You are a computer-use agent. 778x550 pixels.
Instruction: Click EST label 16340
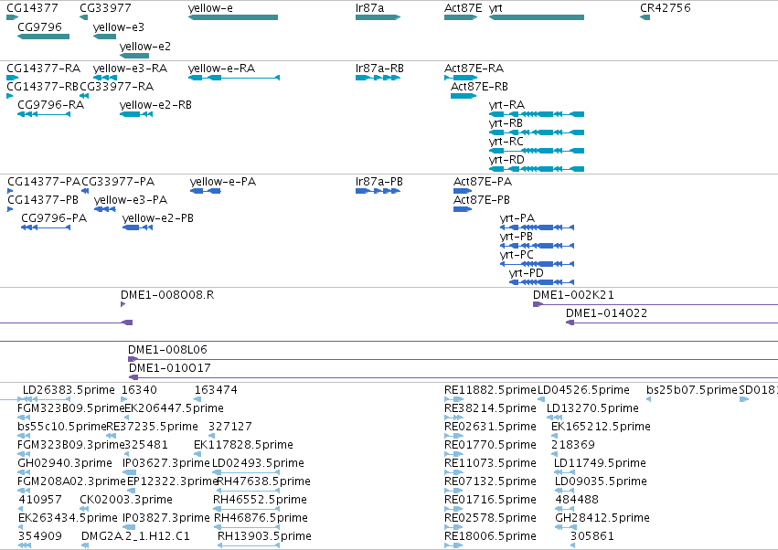[139, 390]
